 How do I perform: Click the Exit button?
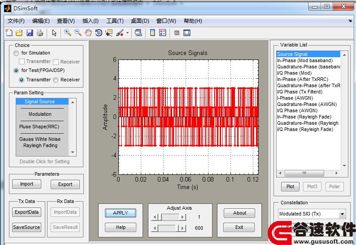tap(239, 227)
